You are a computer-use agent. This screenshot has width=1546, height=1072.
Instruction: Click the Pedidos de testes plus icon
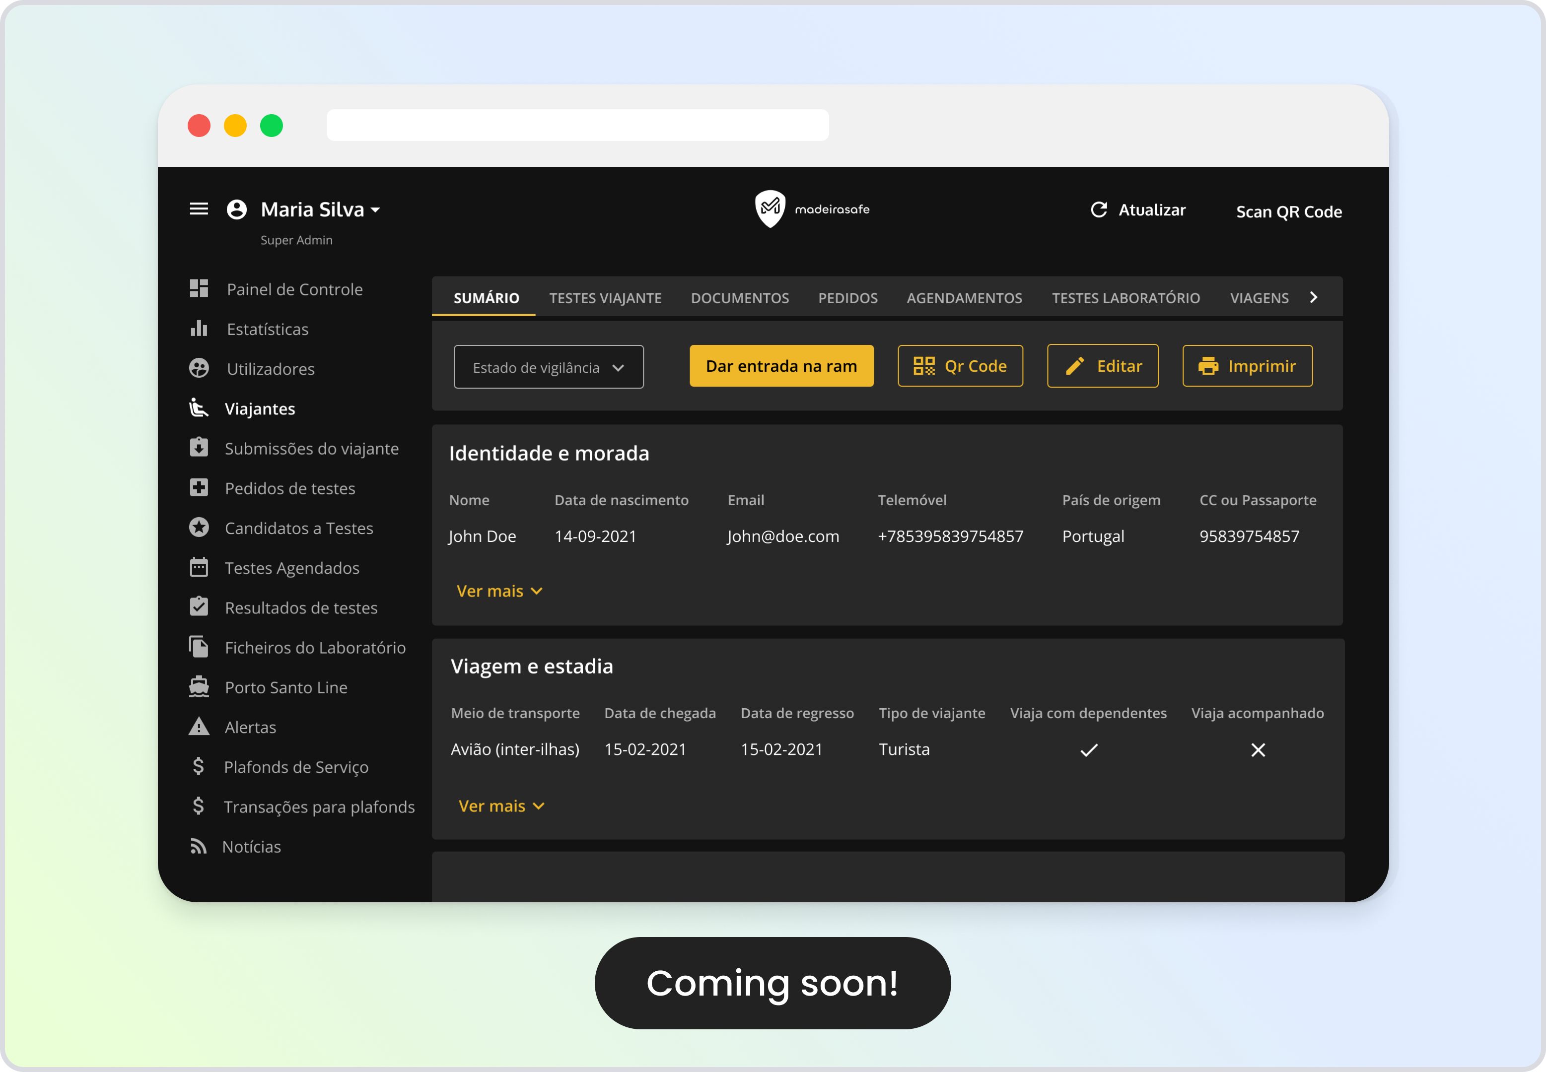pos(199,488)
